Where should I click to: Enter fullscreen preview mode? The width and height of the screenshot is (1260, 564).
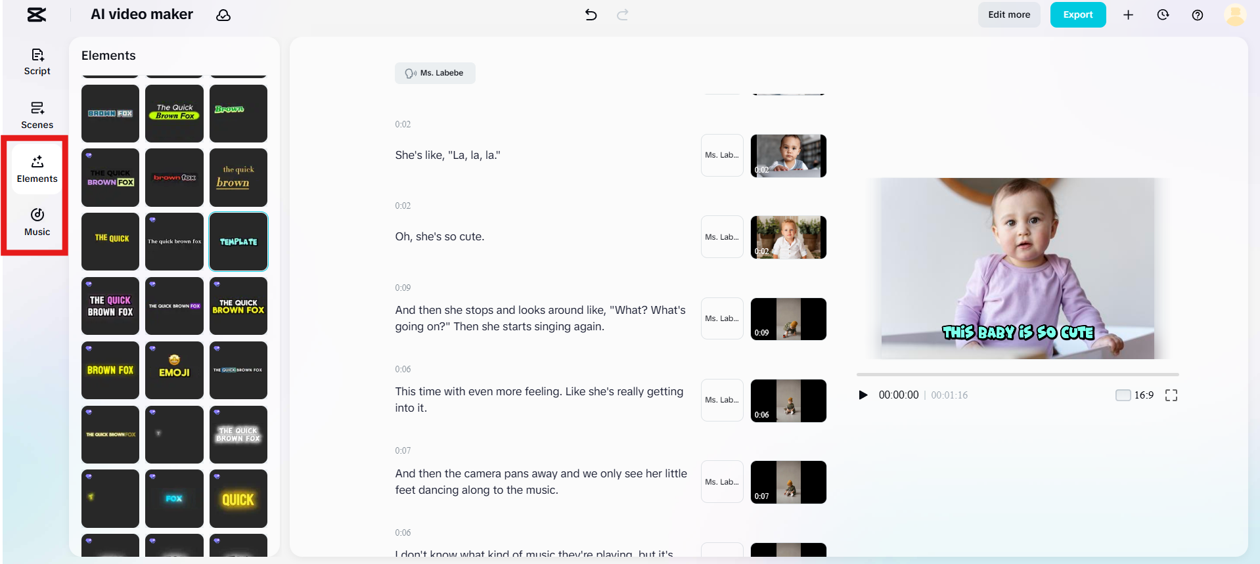1171,395
